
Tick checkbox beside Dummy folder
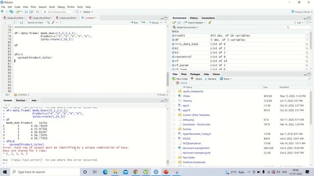pyautogui.click(x=174, y=129)
